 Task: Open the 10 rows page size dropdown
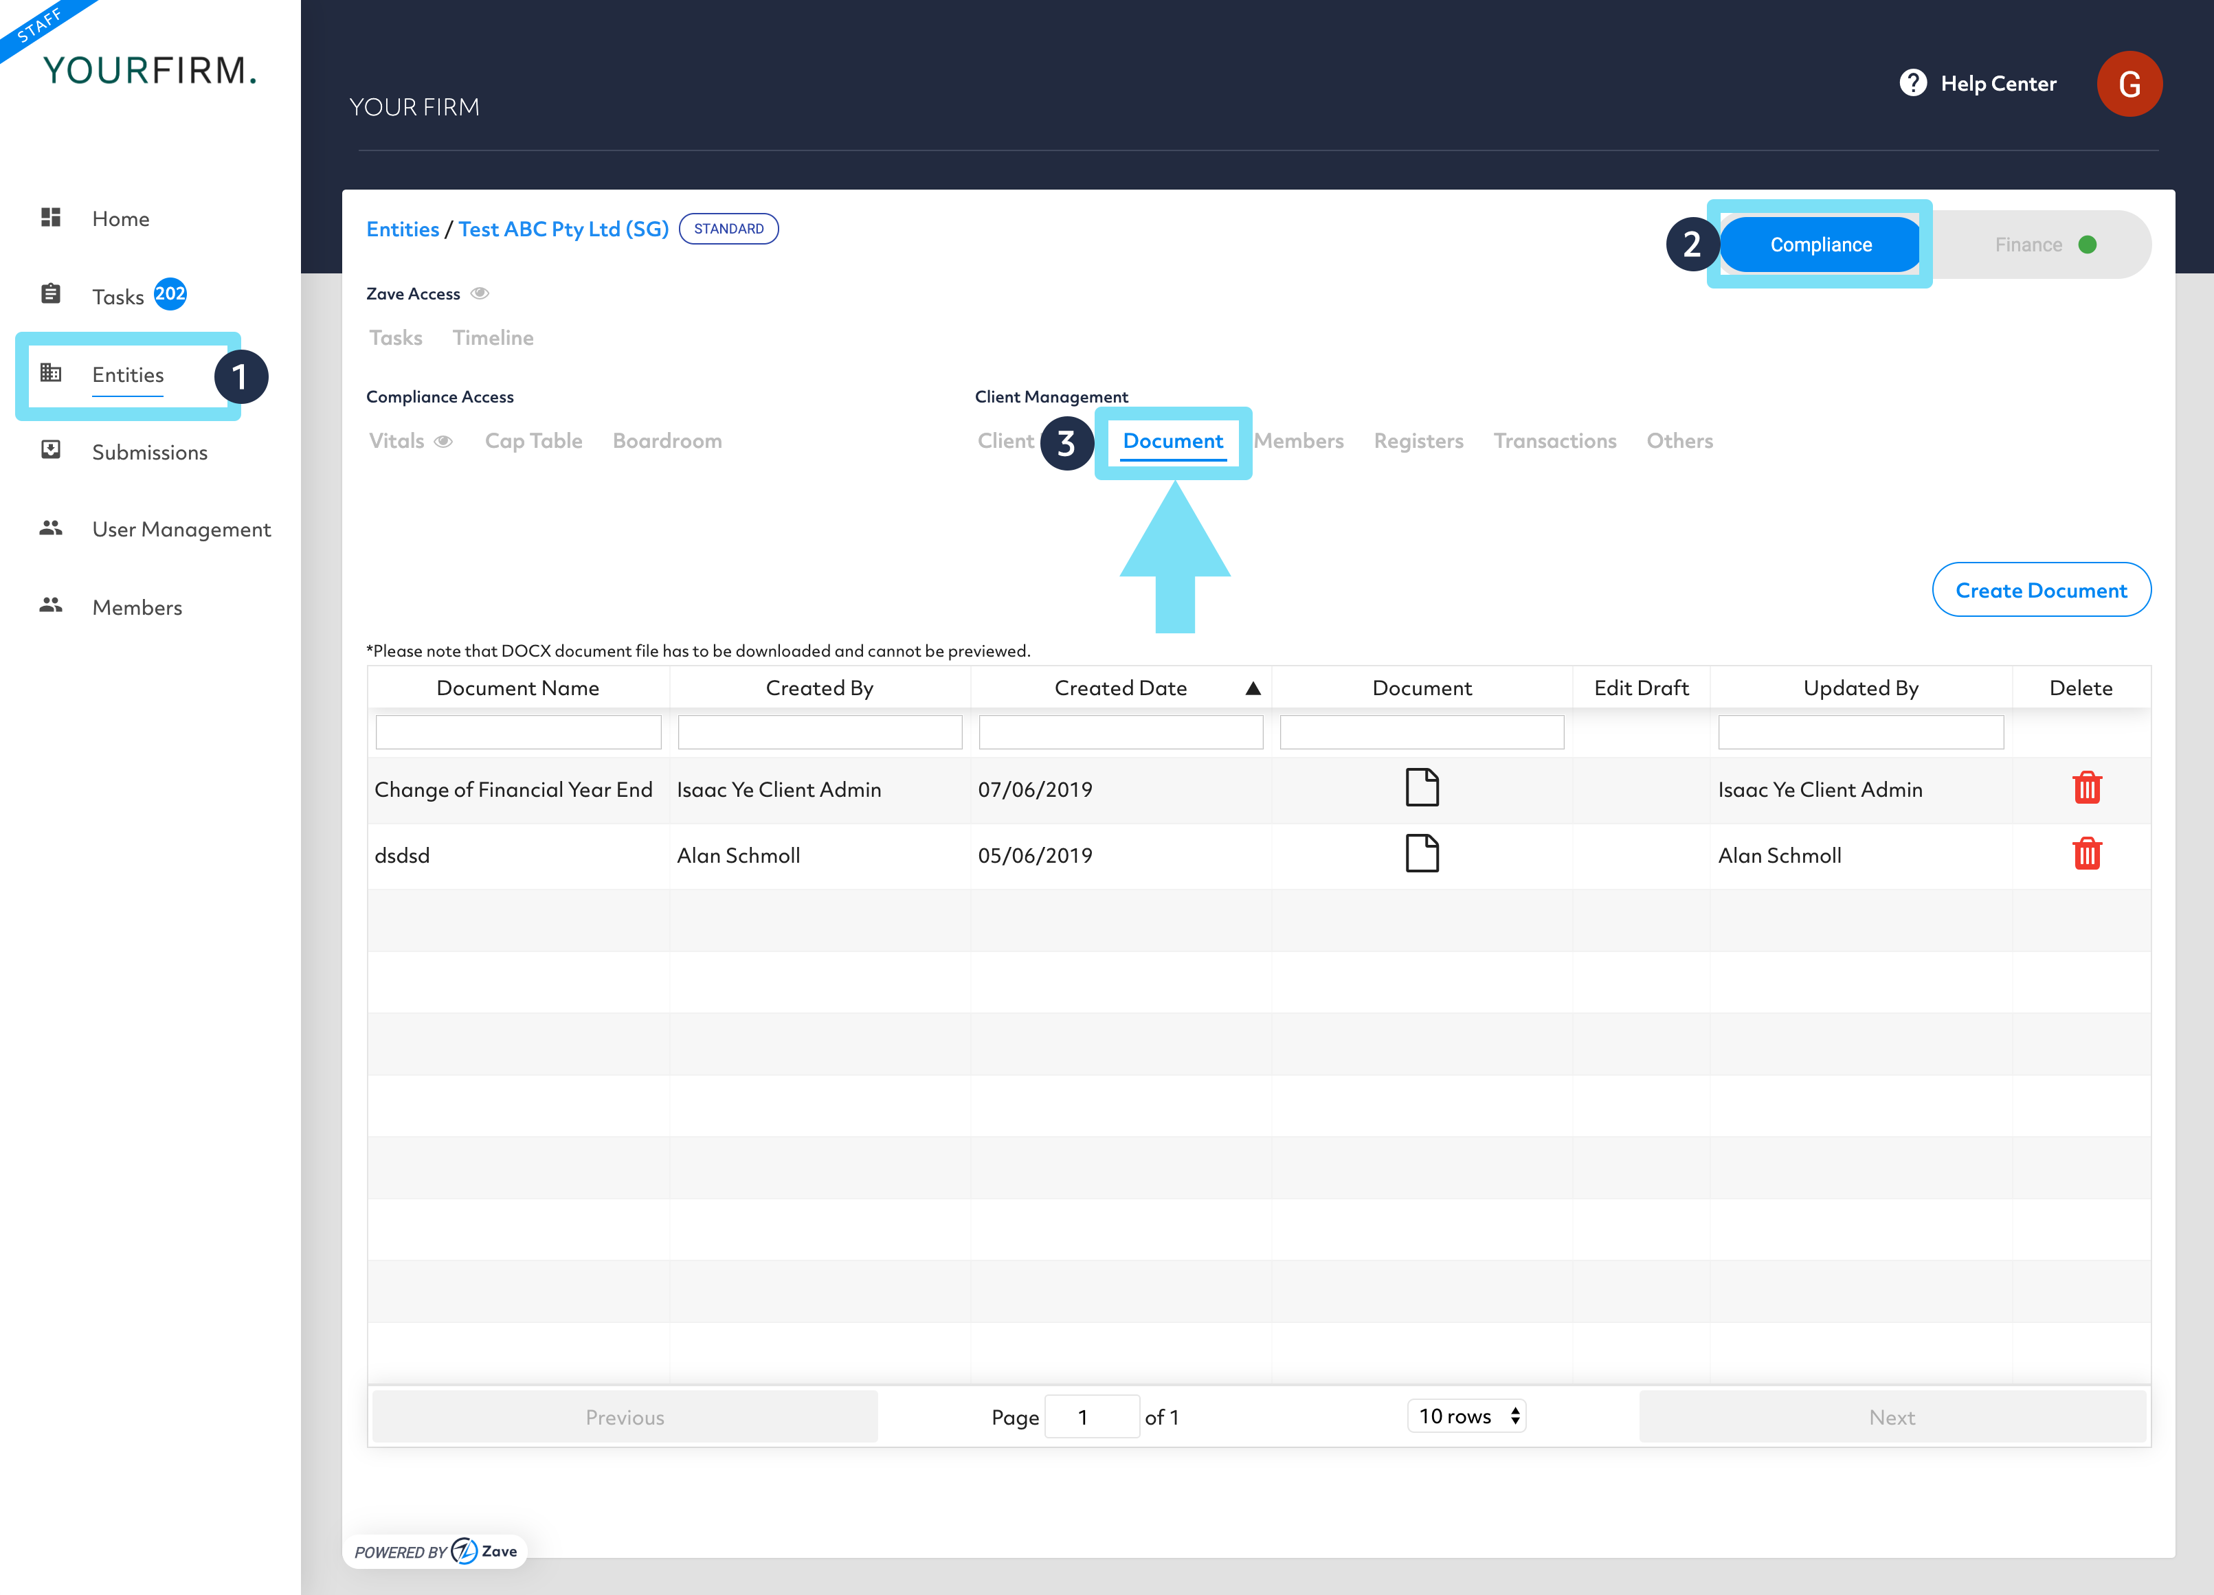(x=1466, y=1416)
